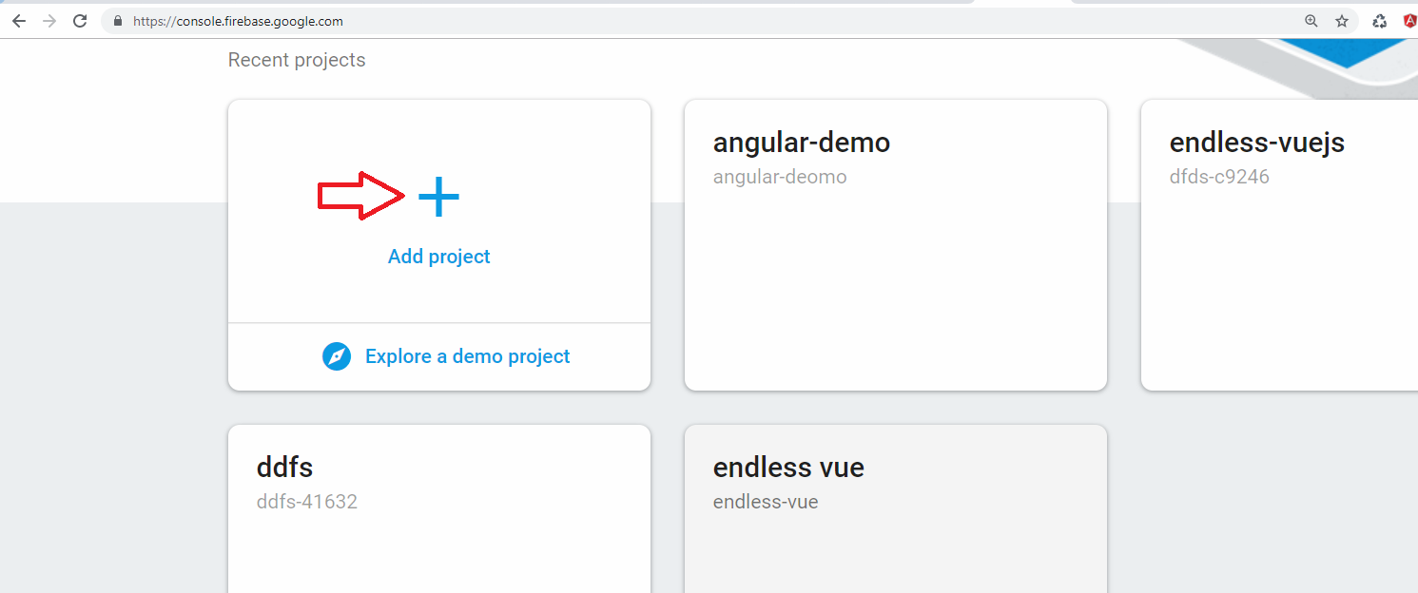Click the angular-deomo project ID text
The width and height of the screenshot is (1418, 593).
click(x=779, y=177)
